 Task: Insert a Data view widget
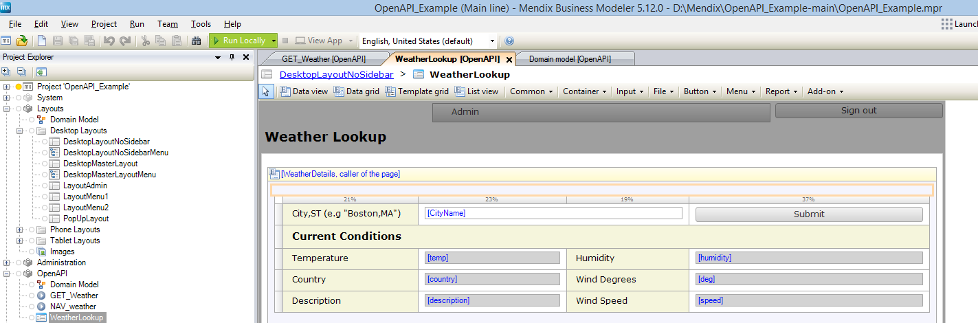click(x=304, y=91)
